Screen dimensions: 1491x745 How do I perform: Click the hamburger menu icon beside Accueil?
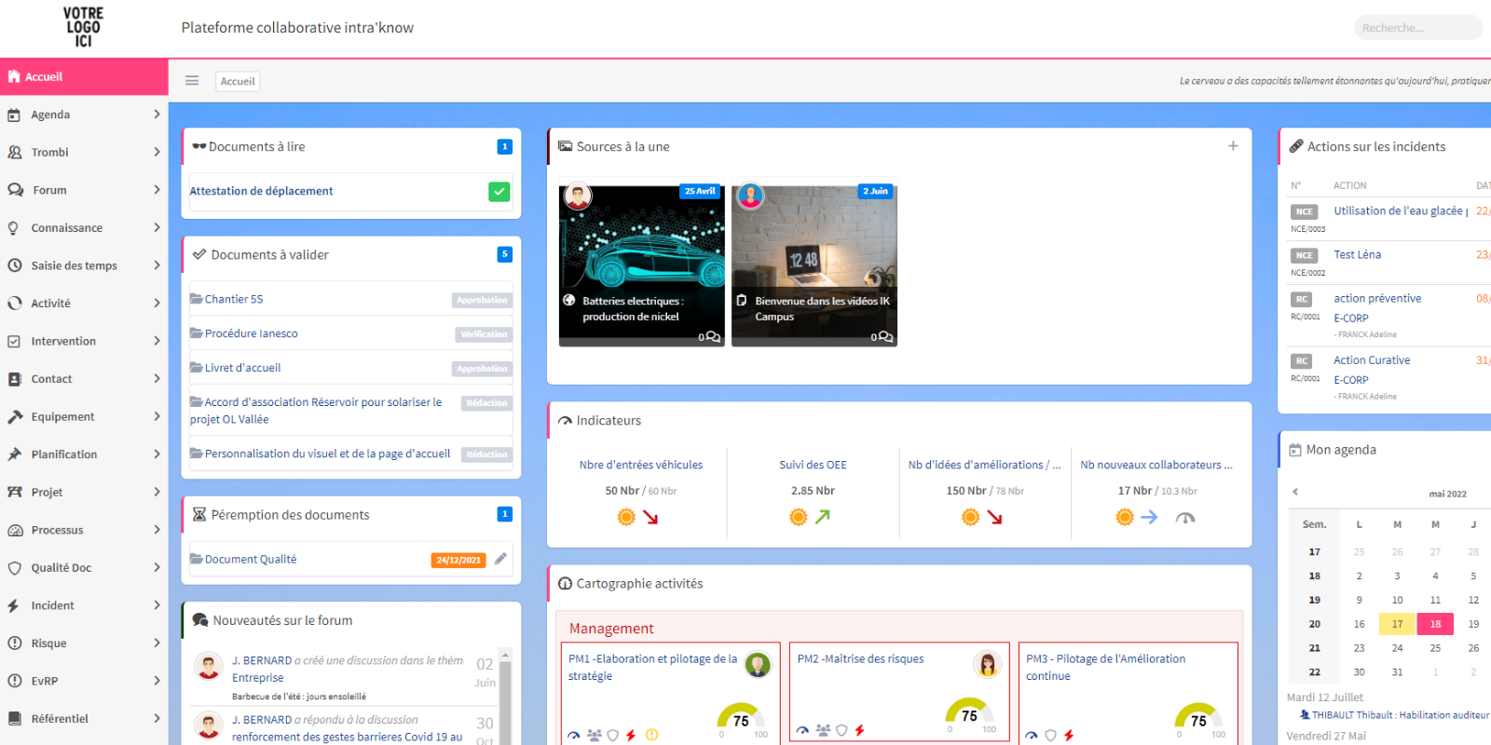coord(192,81)
